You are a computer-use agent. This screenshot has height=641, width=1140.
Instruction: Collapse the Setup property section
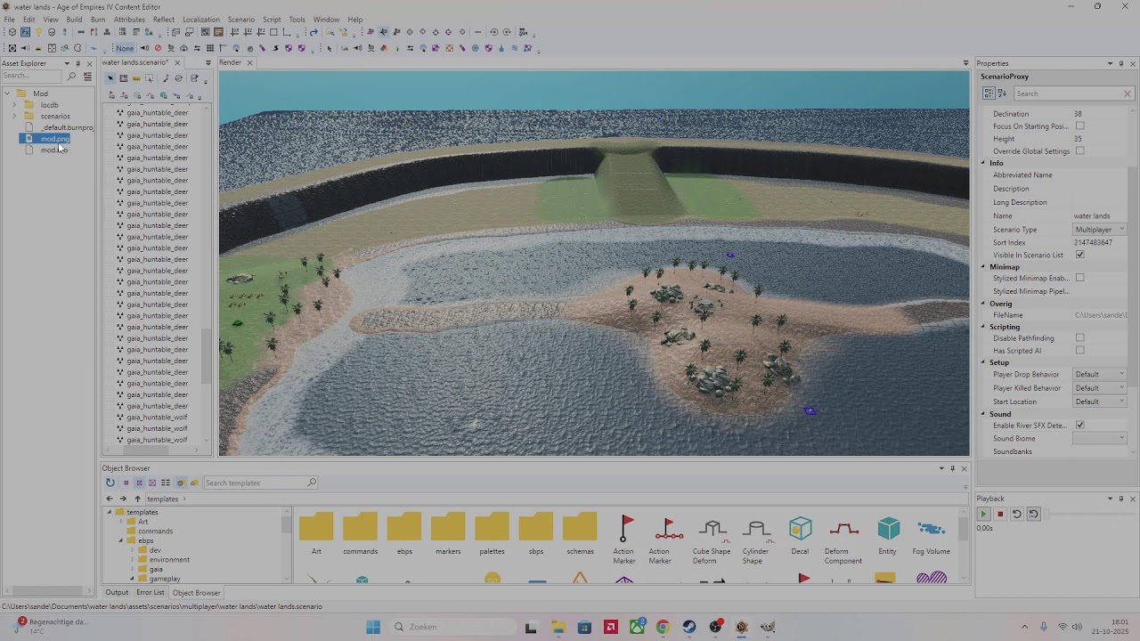pos(984,362)
